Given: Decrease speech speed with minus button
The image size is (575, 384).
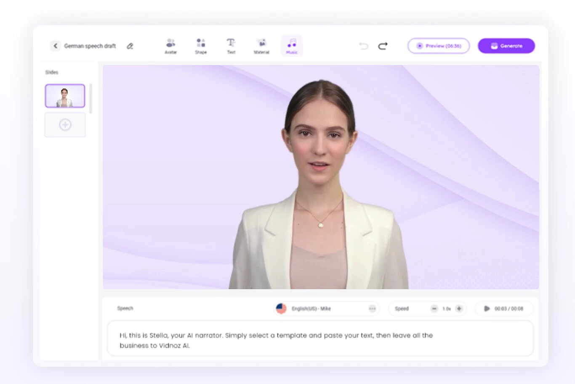Looking at the screenshot, I should click(434, 309).
